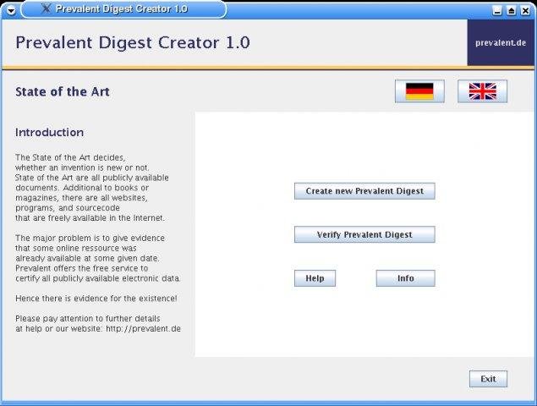The image size is (537, 406).
Task: Click text 'The major problem is to give evidence'
Action: (x=90, y=239)
